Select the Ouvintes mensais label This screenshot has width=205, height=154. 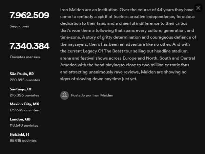click(25, 57)
